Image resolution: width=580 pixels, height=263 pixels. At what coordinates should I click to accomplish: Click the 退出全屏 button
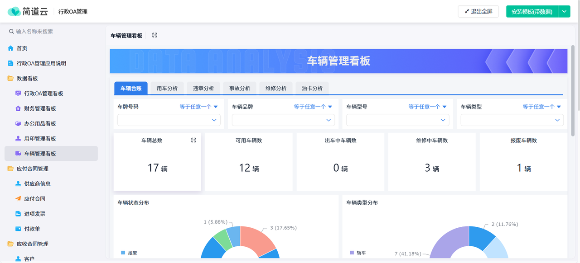pos(478,11)
